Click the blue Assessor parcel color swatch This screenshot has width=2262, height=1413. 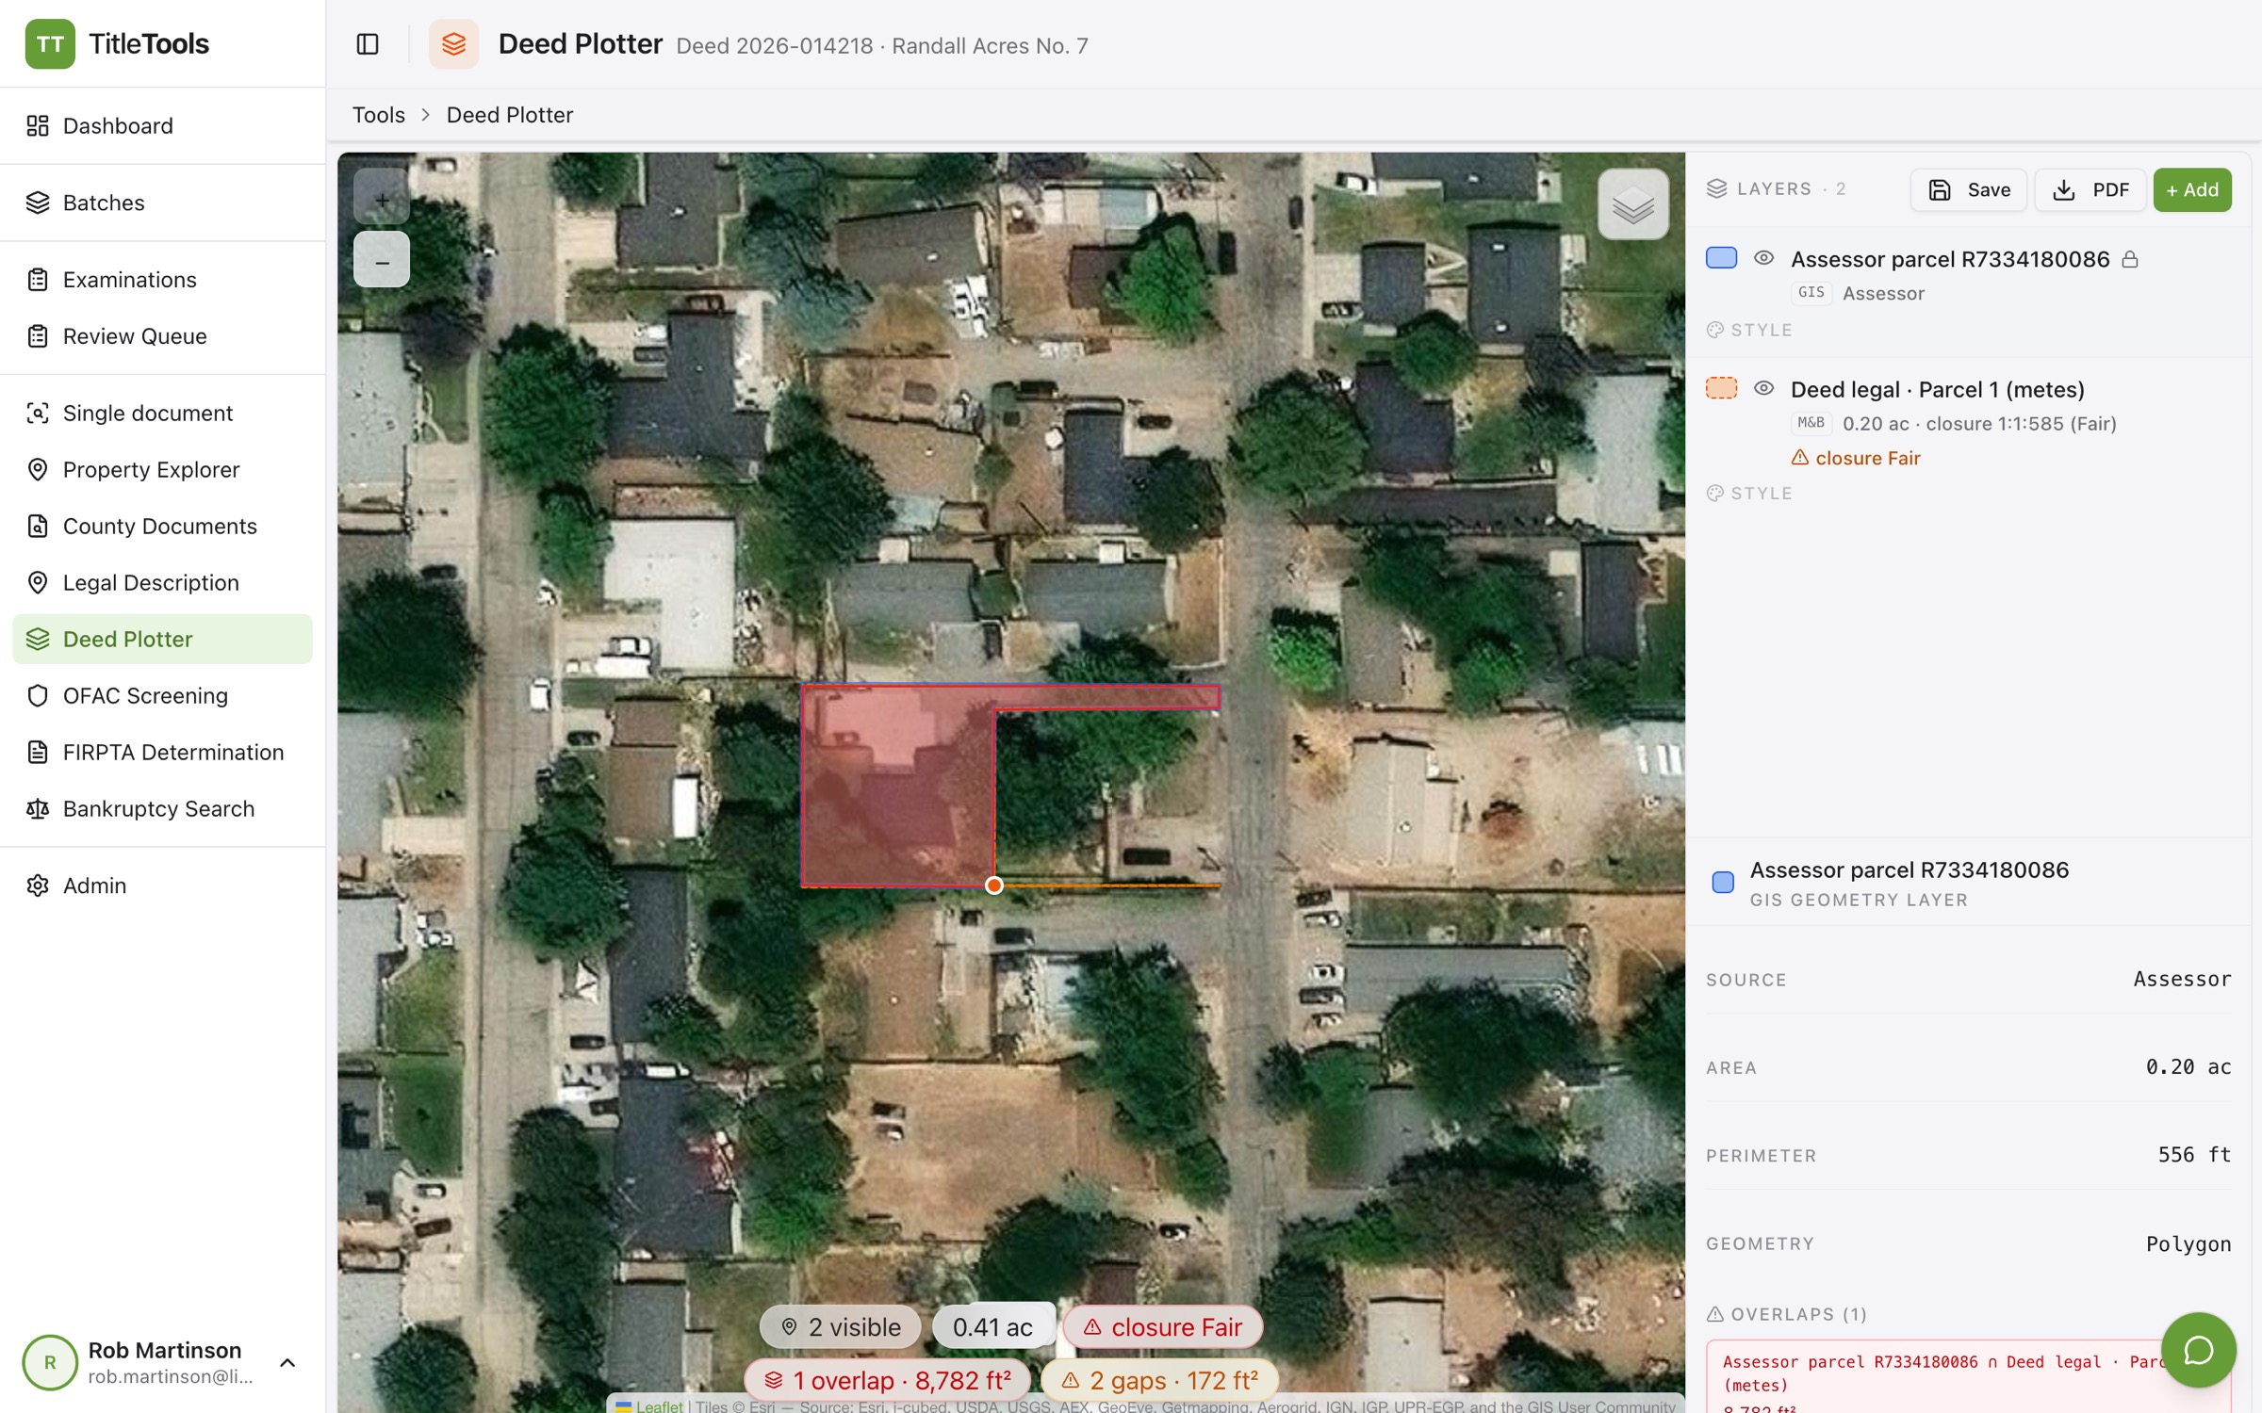coord(1721,258)
